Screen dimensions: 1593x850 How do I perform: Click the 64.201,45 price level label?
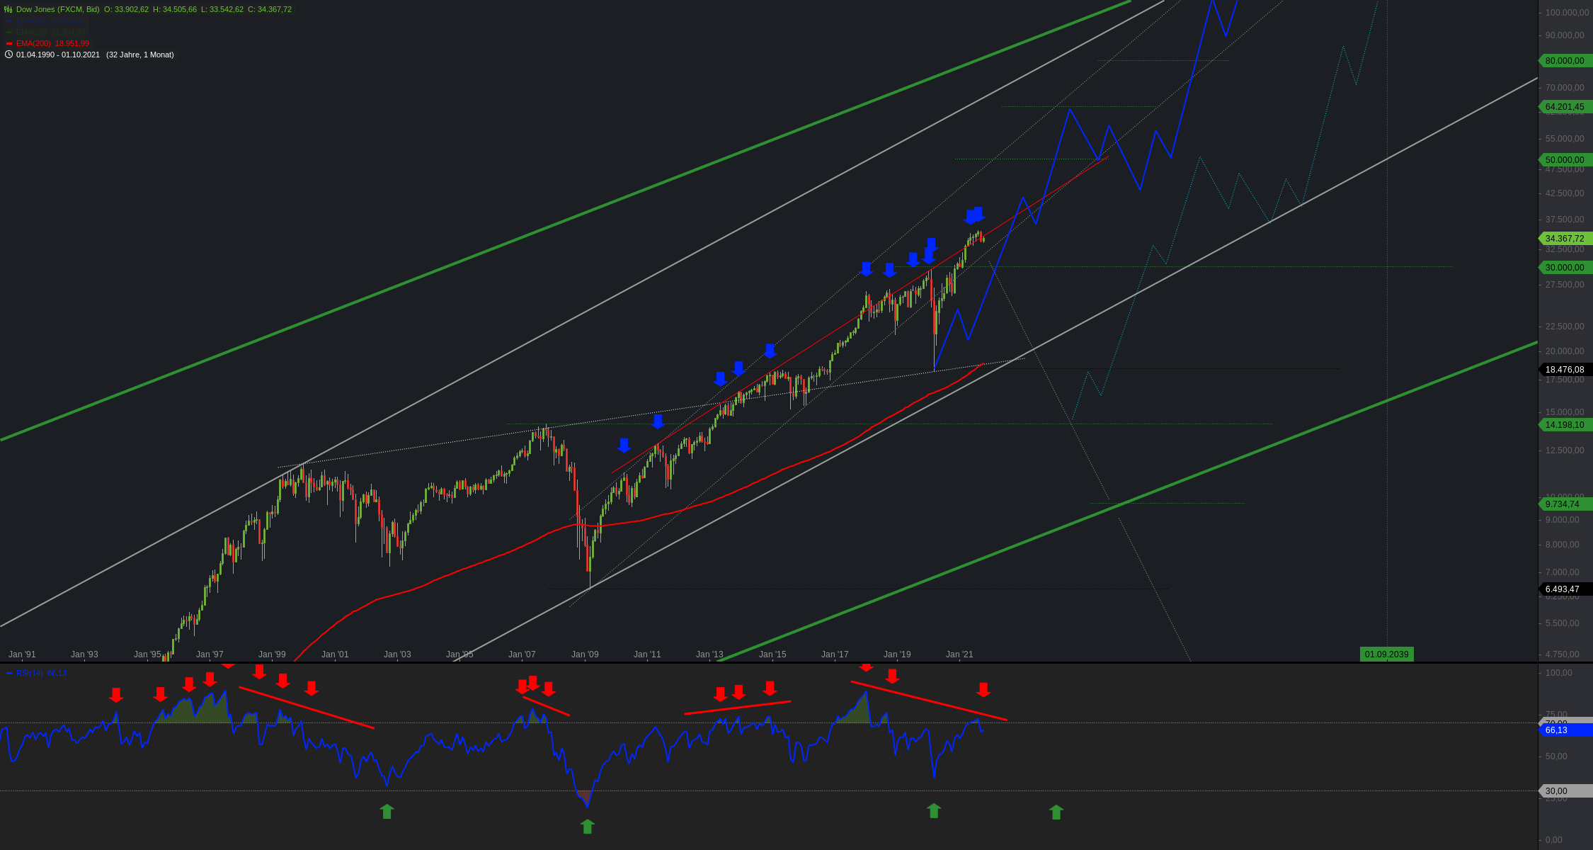[1565, 107]
